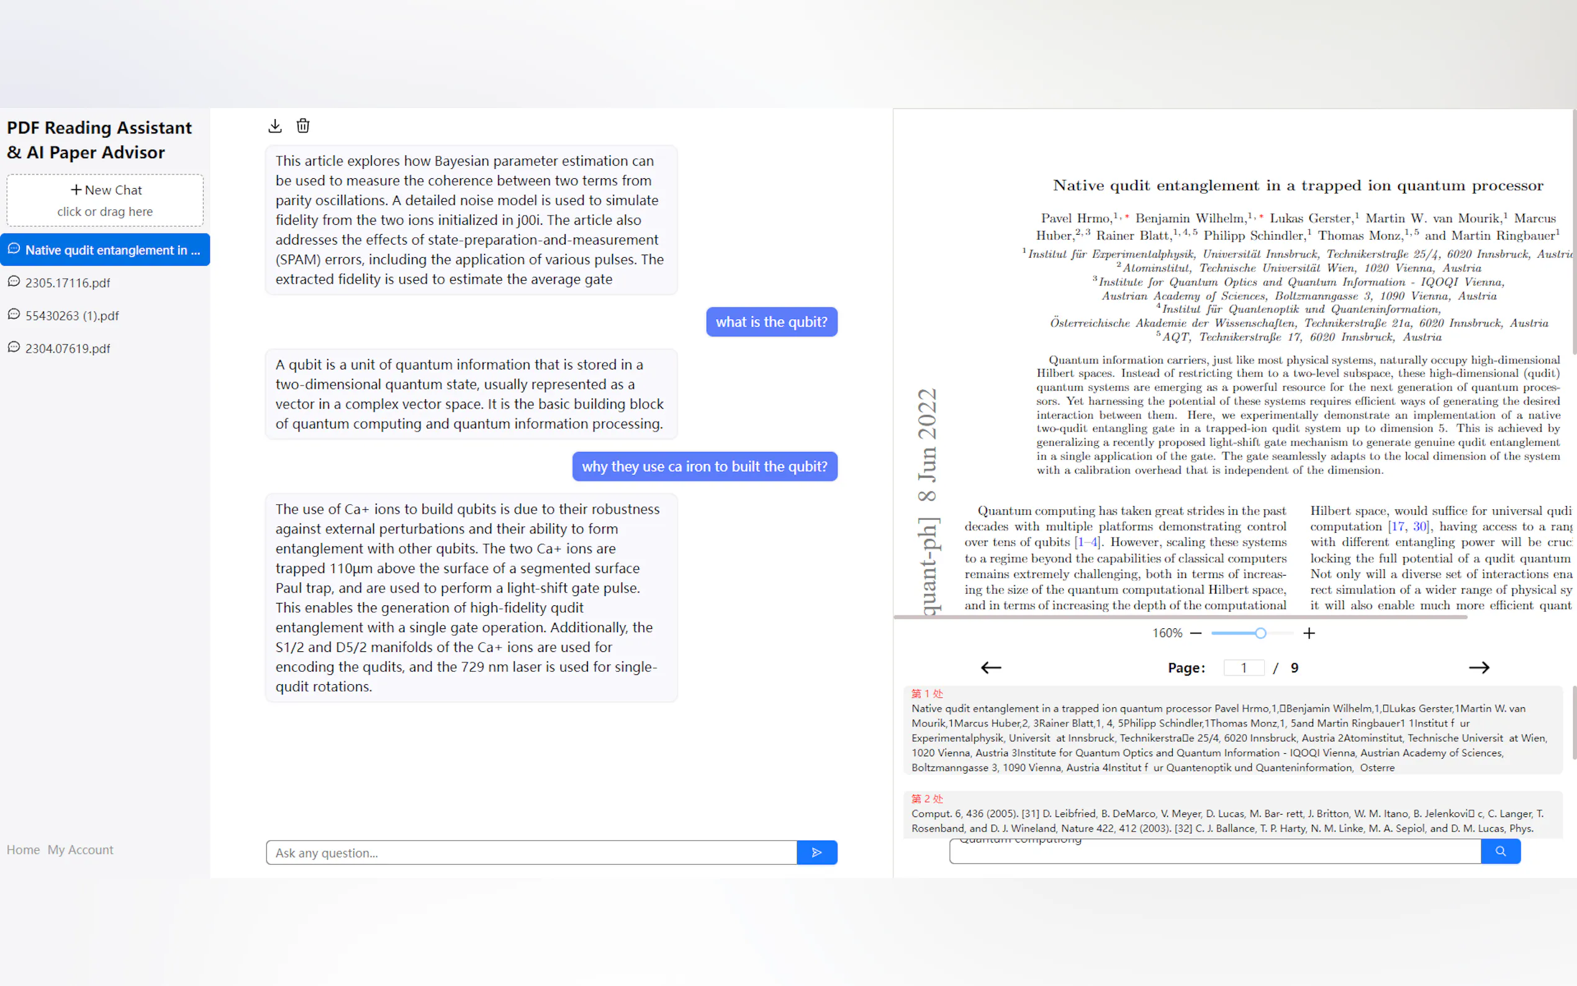The image size is (1577, 986).
Task: Click the PDF search magnifier button
Action: 1500,851
